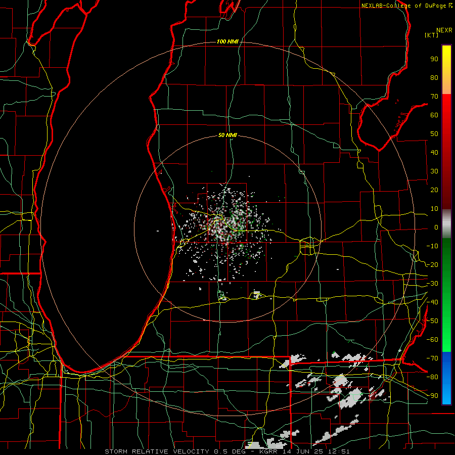Click the NEXR label above the color scale
The image size is (455, 455).
pos(444,30)
